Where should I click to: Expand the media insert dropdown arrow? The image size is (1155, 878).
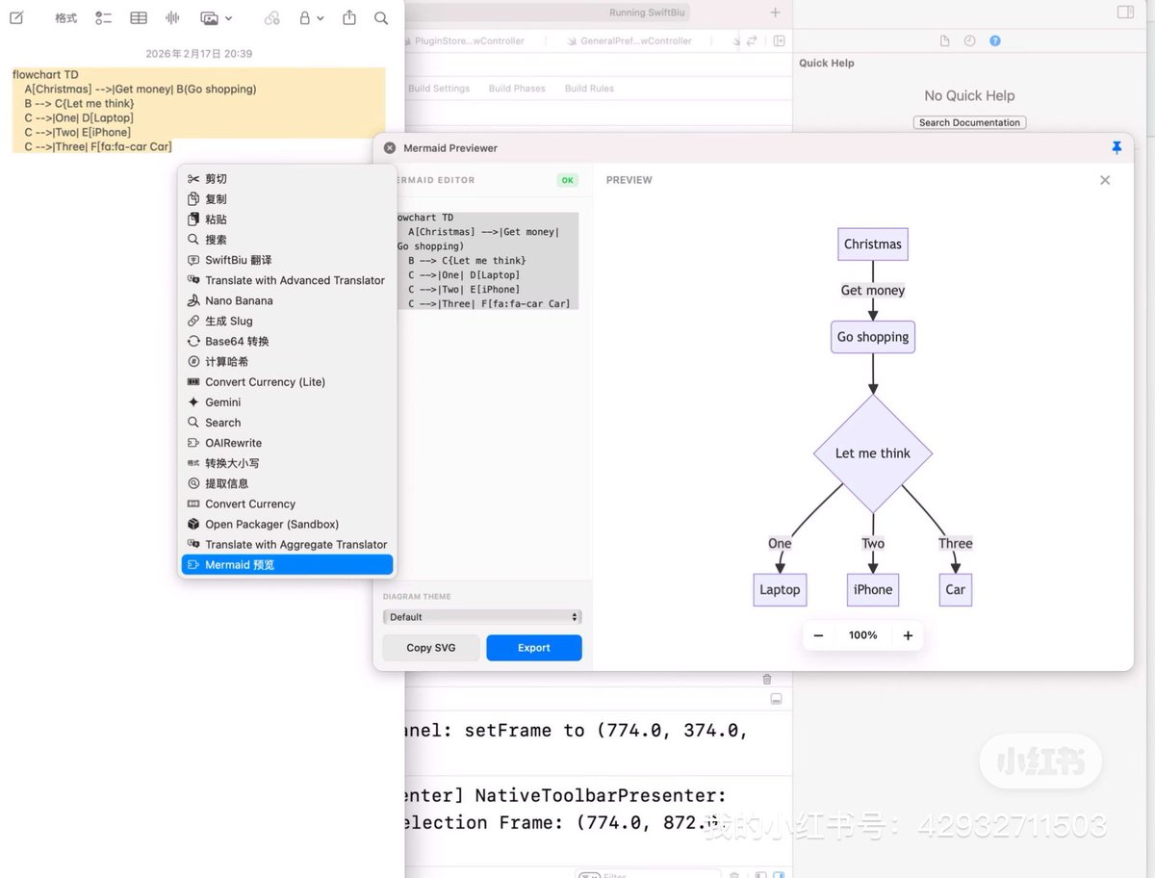coord(228,18)
